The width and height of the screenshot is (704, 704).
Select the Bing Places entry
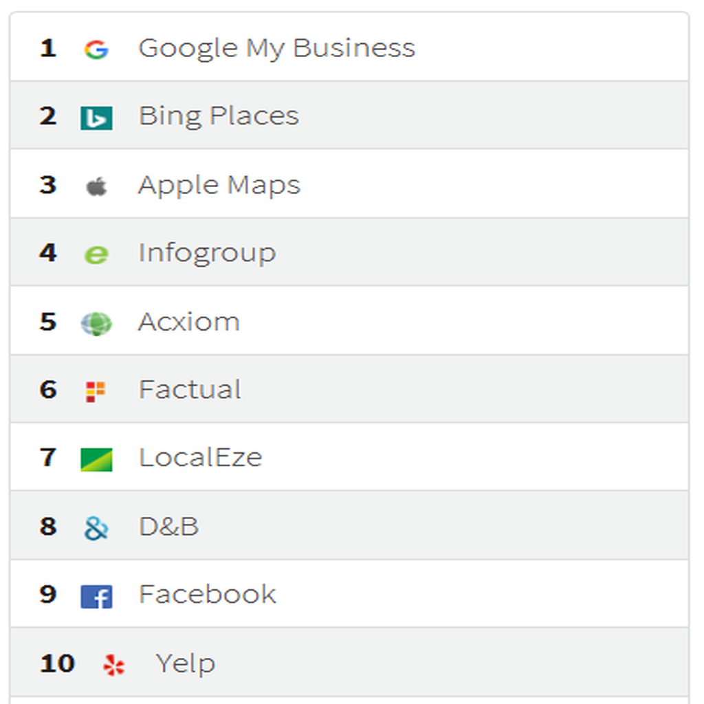coord(219,116)
